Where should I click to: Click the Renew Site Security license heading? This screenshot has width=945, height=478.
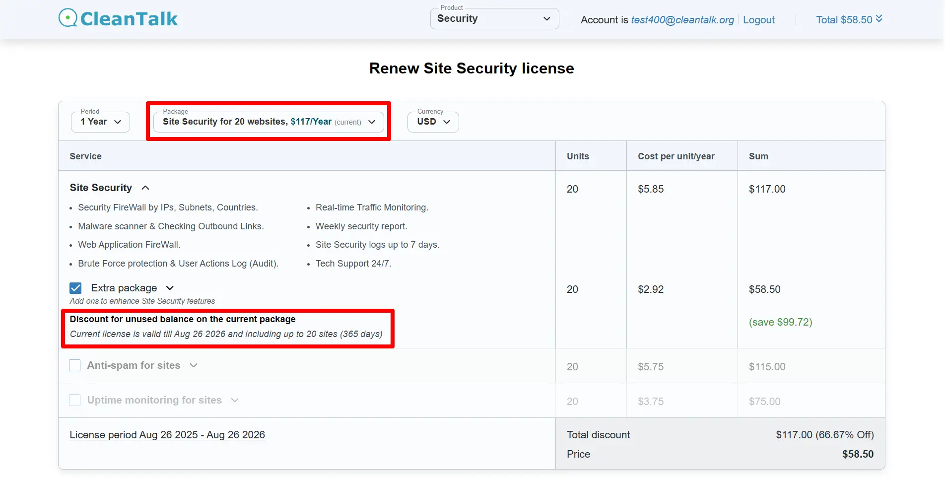tap(472, 68)
